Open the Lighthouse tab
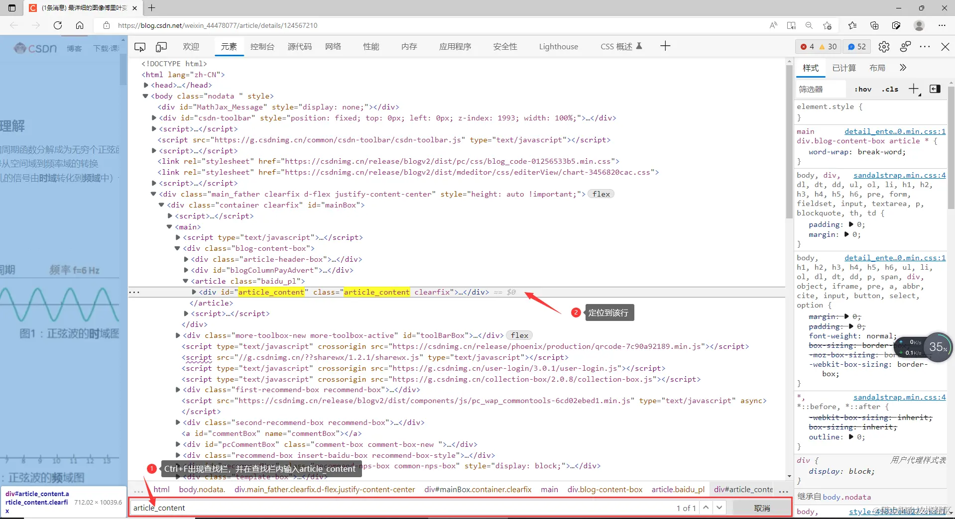Screen dimensions: 955x519 pyautogui.click(x=559, y=47)
